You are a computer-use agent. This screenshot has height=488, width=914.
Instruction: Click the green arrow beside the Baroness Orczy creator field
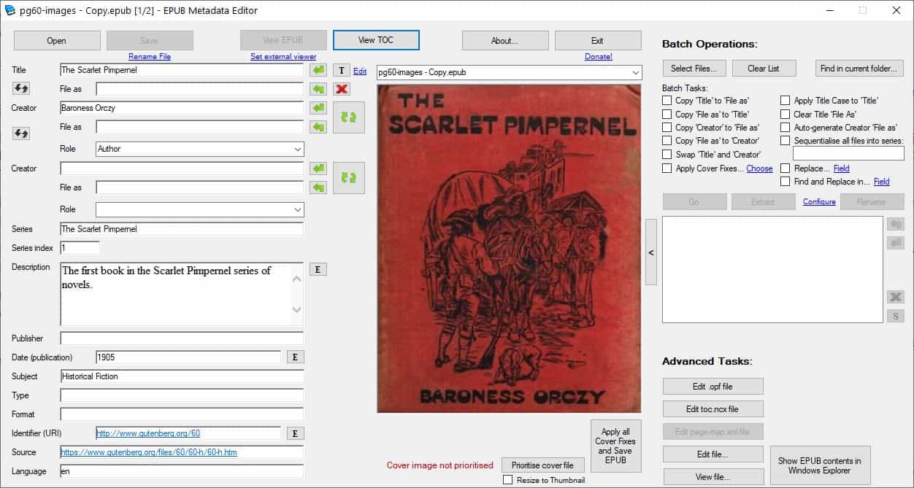318,108
